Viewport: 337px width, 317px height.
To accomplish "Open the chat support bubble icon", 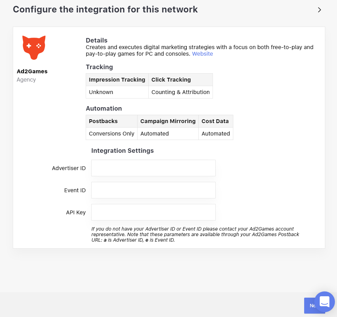I will (x=324, y=302).
